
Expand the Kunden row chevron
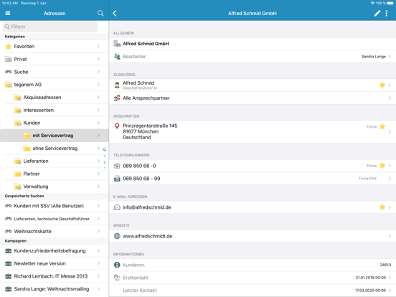pos(98,123)
